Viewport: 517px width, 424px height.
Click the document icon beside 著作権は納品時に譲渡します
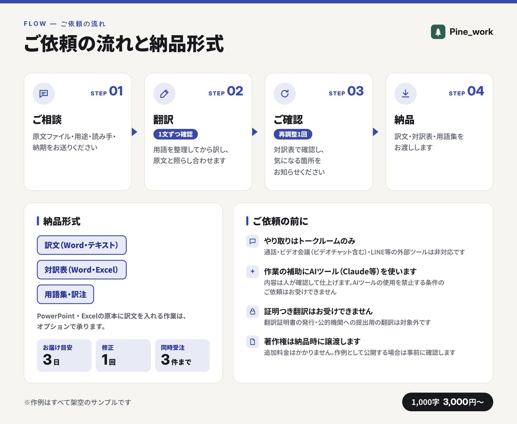253,342
